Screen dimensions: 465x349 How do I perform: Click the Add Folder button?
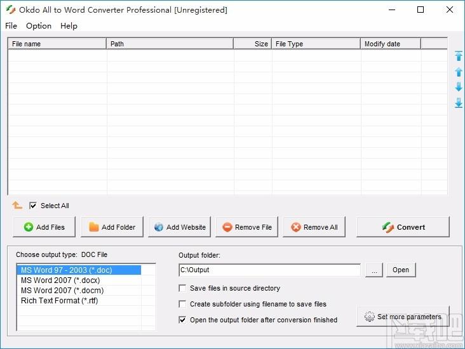click(112, 227)
